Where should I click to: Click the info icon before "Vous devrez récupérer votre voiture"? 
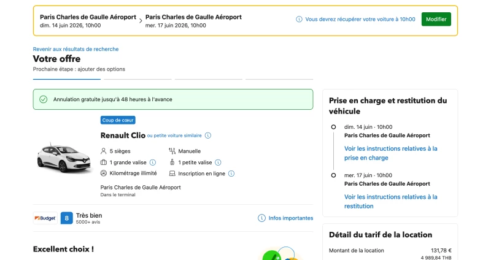(299, 20)
